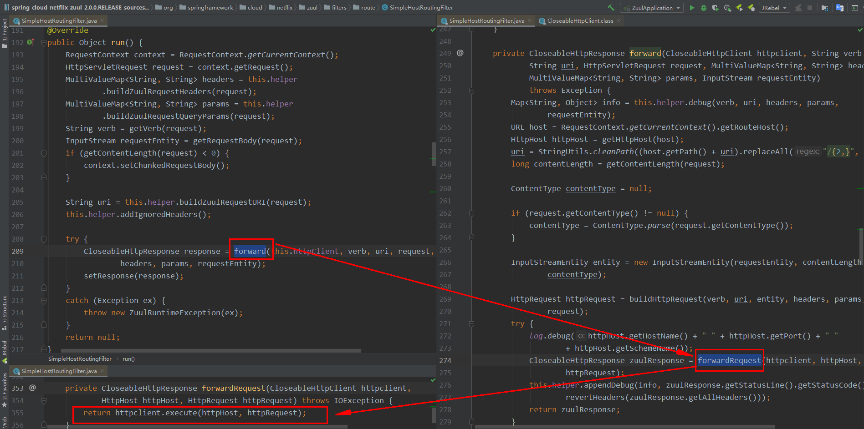Click the 'route' breadcrumb folder
Image resolution: width=864 pixels, height=429 pixels.
point(364,8)
